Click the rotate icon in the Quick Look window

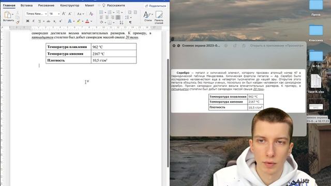[x=235, y=45]
